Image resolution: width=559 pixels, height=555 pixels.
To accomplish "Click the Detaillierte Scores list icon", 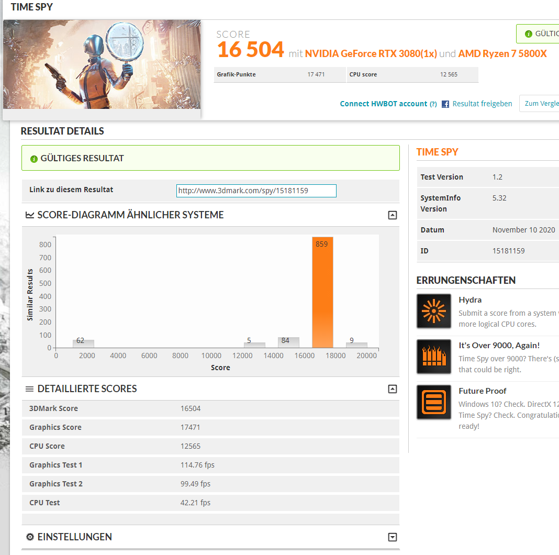I will point(29,389).
